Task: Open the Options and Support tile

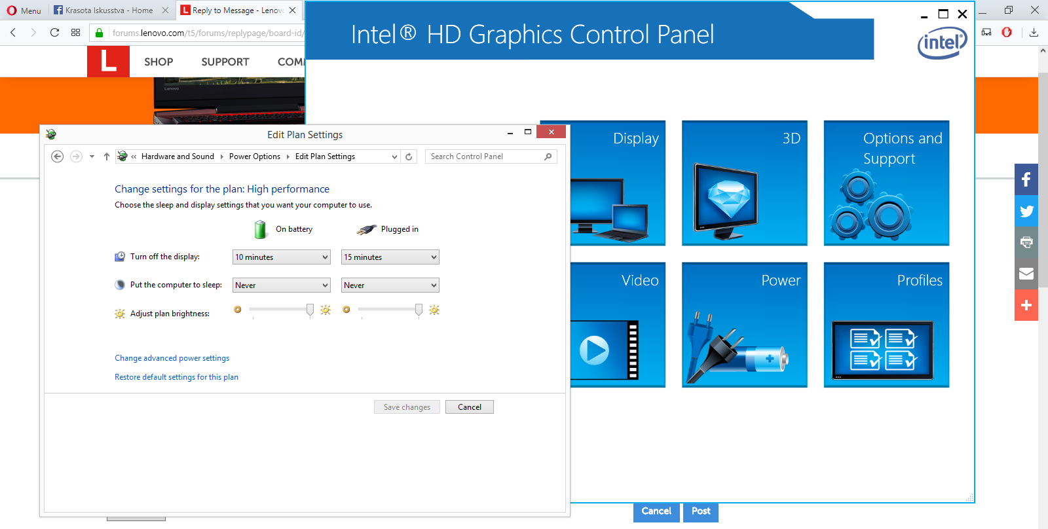Action: pyautogui.click(x=886, y=183)
